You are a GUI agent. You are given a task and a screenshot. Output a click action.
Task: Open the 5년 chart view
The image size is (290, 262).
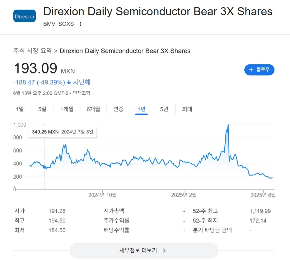tap(164, 109)
